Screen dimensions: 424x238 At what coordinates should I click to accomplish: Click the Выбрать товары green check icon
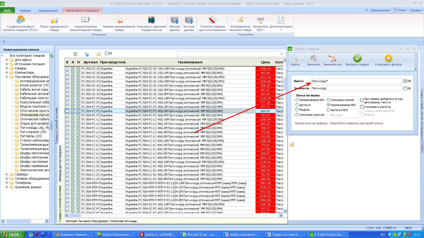(357, 58)
